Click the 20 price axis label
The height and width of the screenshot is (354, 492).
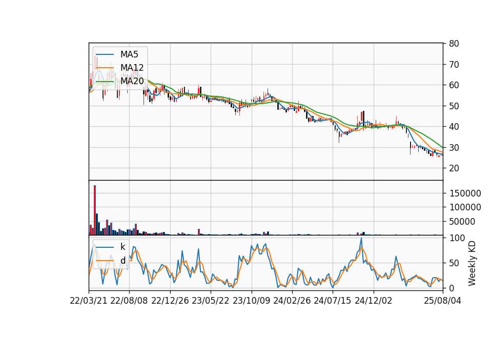[x=454, y=168]
